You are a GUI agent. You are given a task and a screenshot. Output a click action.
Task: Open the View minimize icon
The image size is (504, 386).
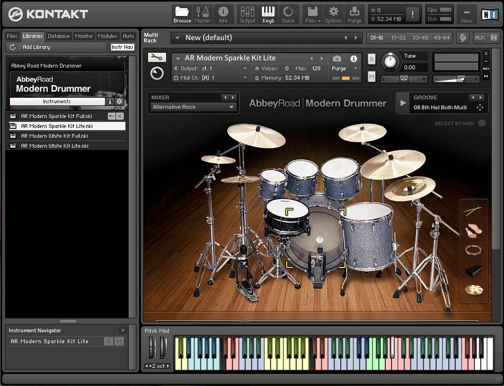(x=467, y=15)
